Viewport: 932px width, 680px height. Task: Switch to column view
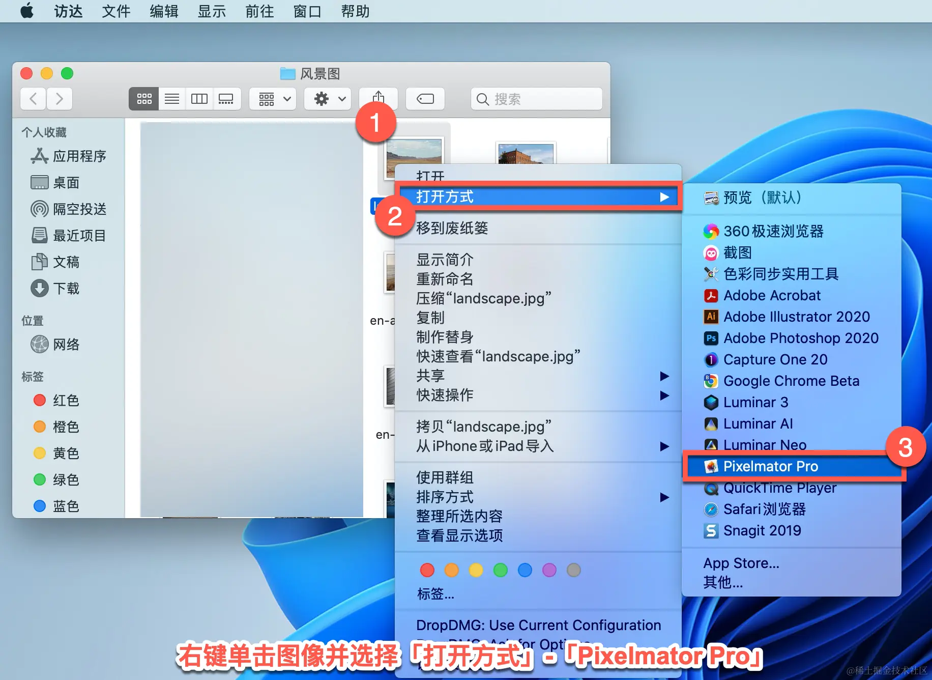[199, 98]
